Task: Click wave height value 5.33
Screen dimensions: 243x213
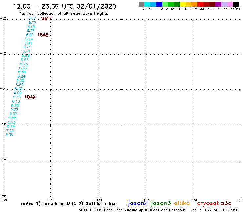Action: pos(20,81)
